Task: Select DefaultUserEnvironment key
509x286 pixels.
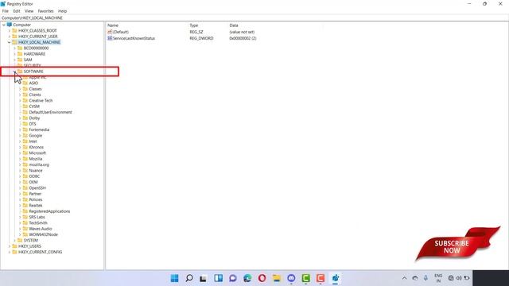Action: pyautogui.click(x=50, y=112)
